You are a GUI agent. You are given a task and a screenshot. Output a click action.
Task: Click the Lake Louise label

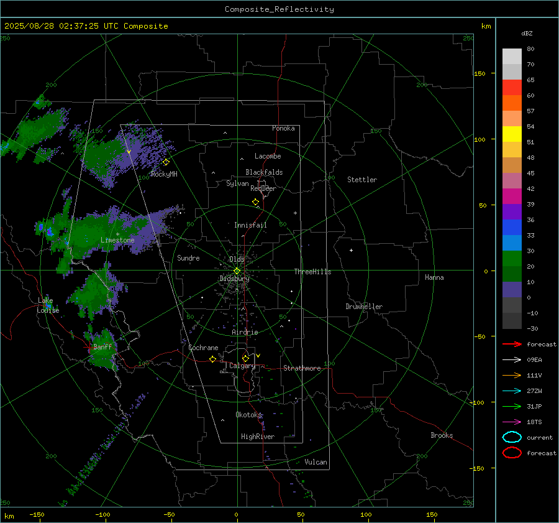pyautogui.click(x=48, y=305)
